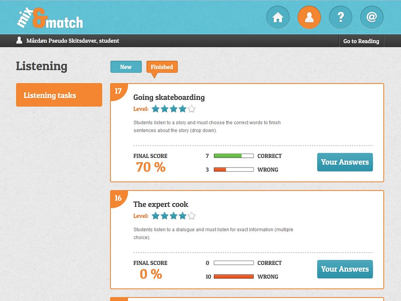View Your Answers for Going skateboarding
This screenshot has width=401, height=301.
(x=345, y=162)
